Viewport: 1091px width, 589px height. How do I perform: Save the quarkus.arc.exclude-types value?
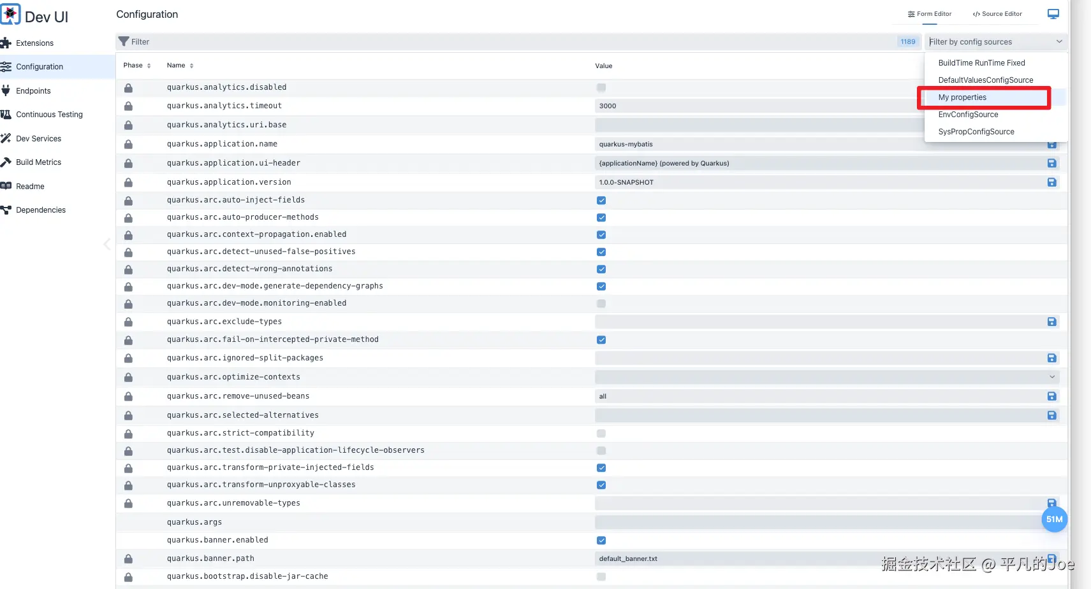1051,322
